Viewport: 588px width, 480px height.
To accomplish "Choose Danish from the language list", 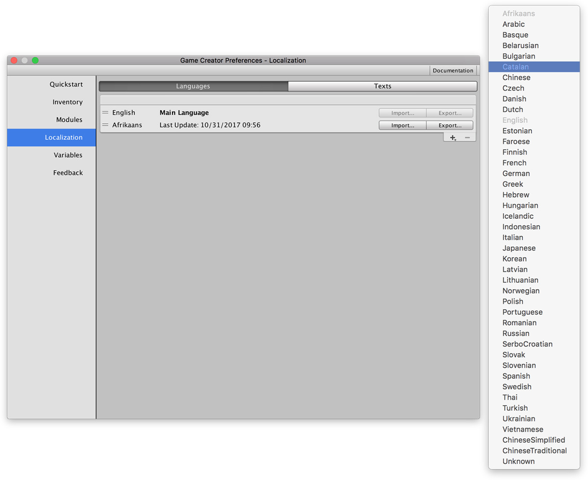I will [534, 99].
